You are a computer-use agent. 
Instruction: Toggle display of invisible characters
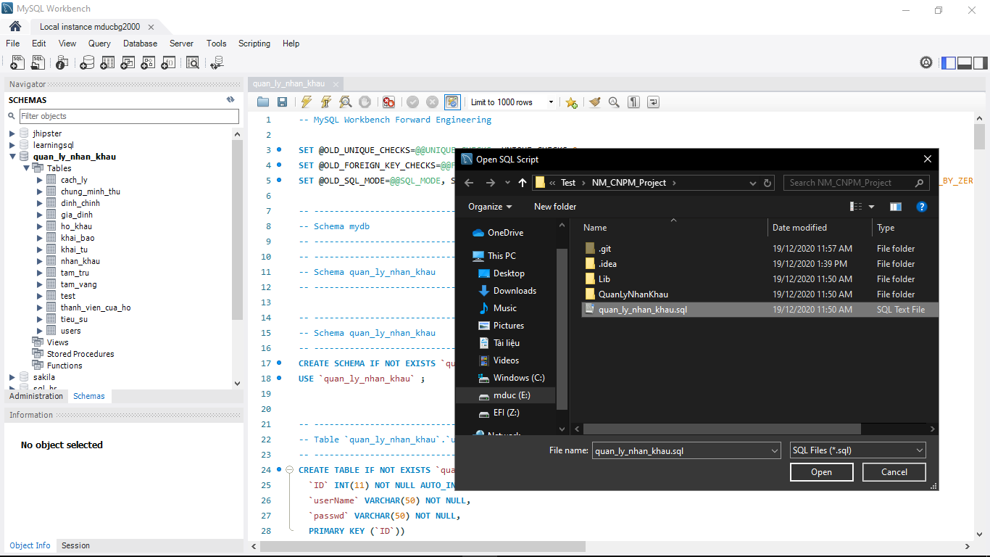633,102
